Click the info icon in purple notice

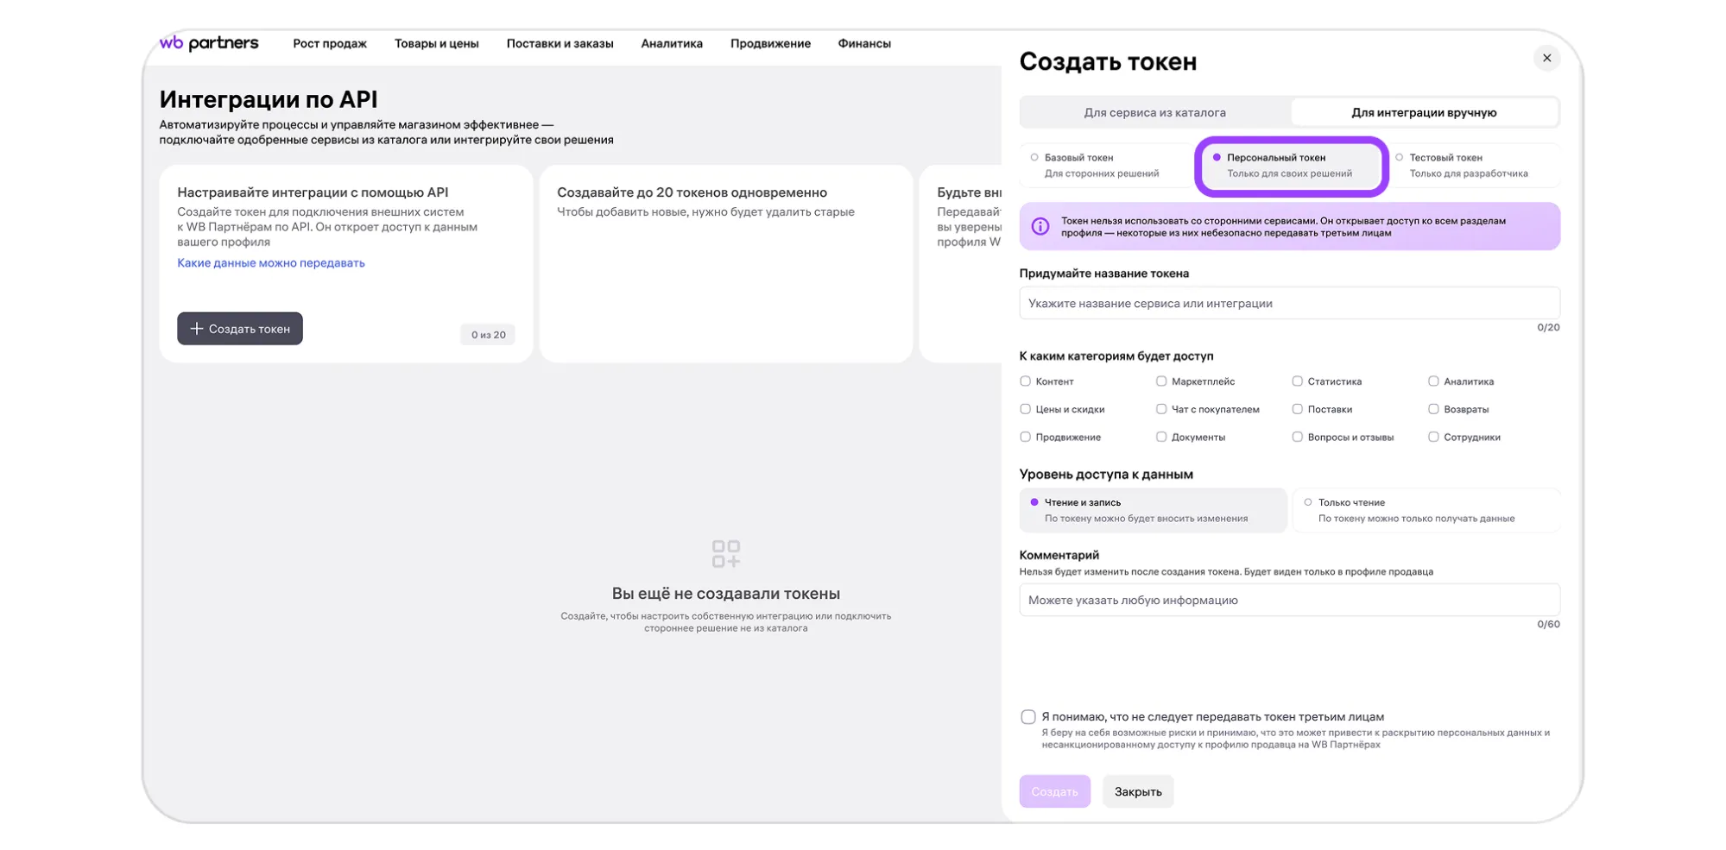tap(1040, 226)
